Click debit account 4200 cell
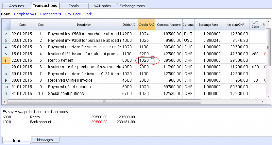This screenshot has height=145, width=272. click(130, 34)
